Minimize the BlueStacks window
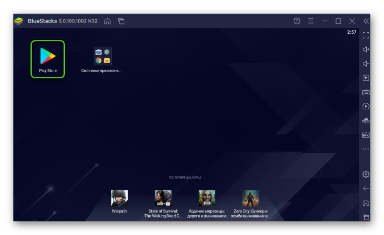The height and width of the screenshot is (235, 384). click(x=324, y=21)
